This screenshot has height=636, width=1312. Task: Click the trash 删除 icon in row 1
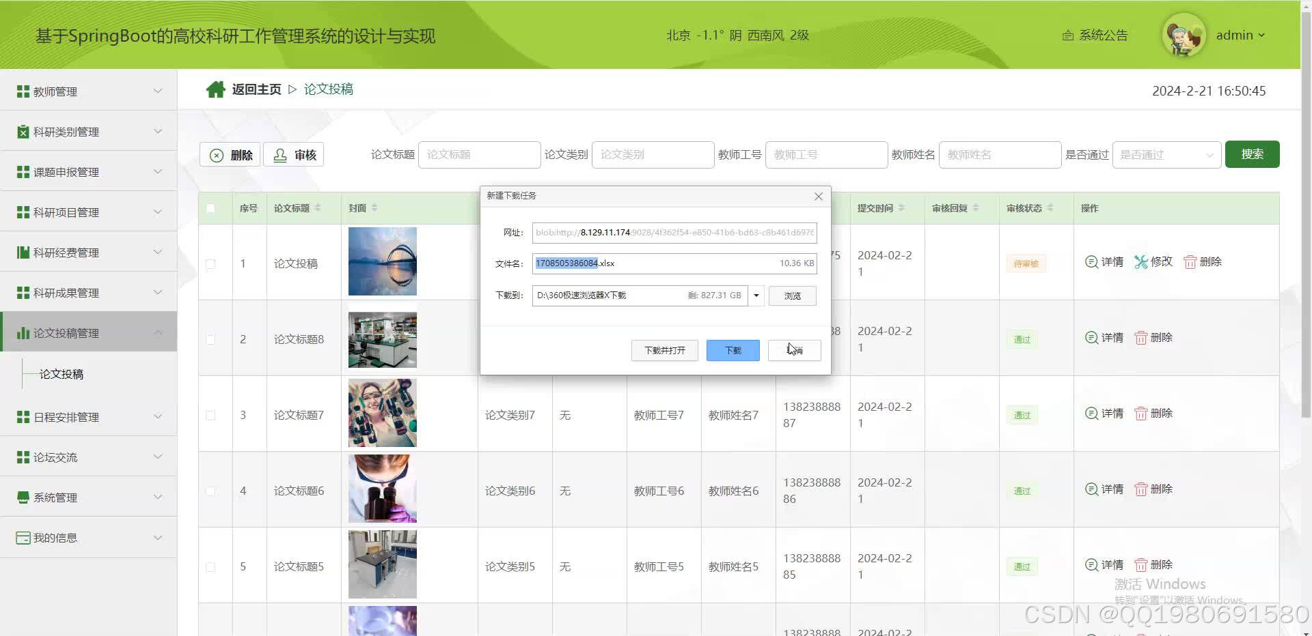coord(1190,262)
